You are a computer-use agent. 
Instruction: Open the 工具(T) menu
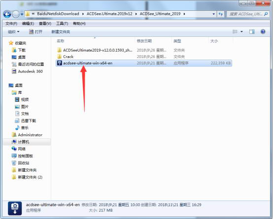[62, 24]
